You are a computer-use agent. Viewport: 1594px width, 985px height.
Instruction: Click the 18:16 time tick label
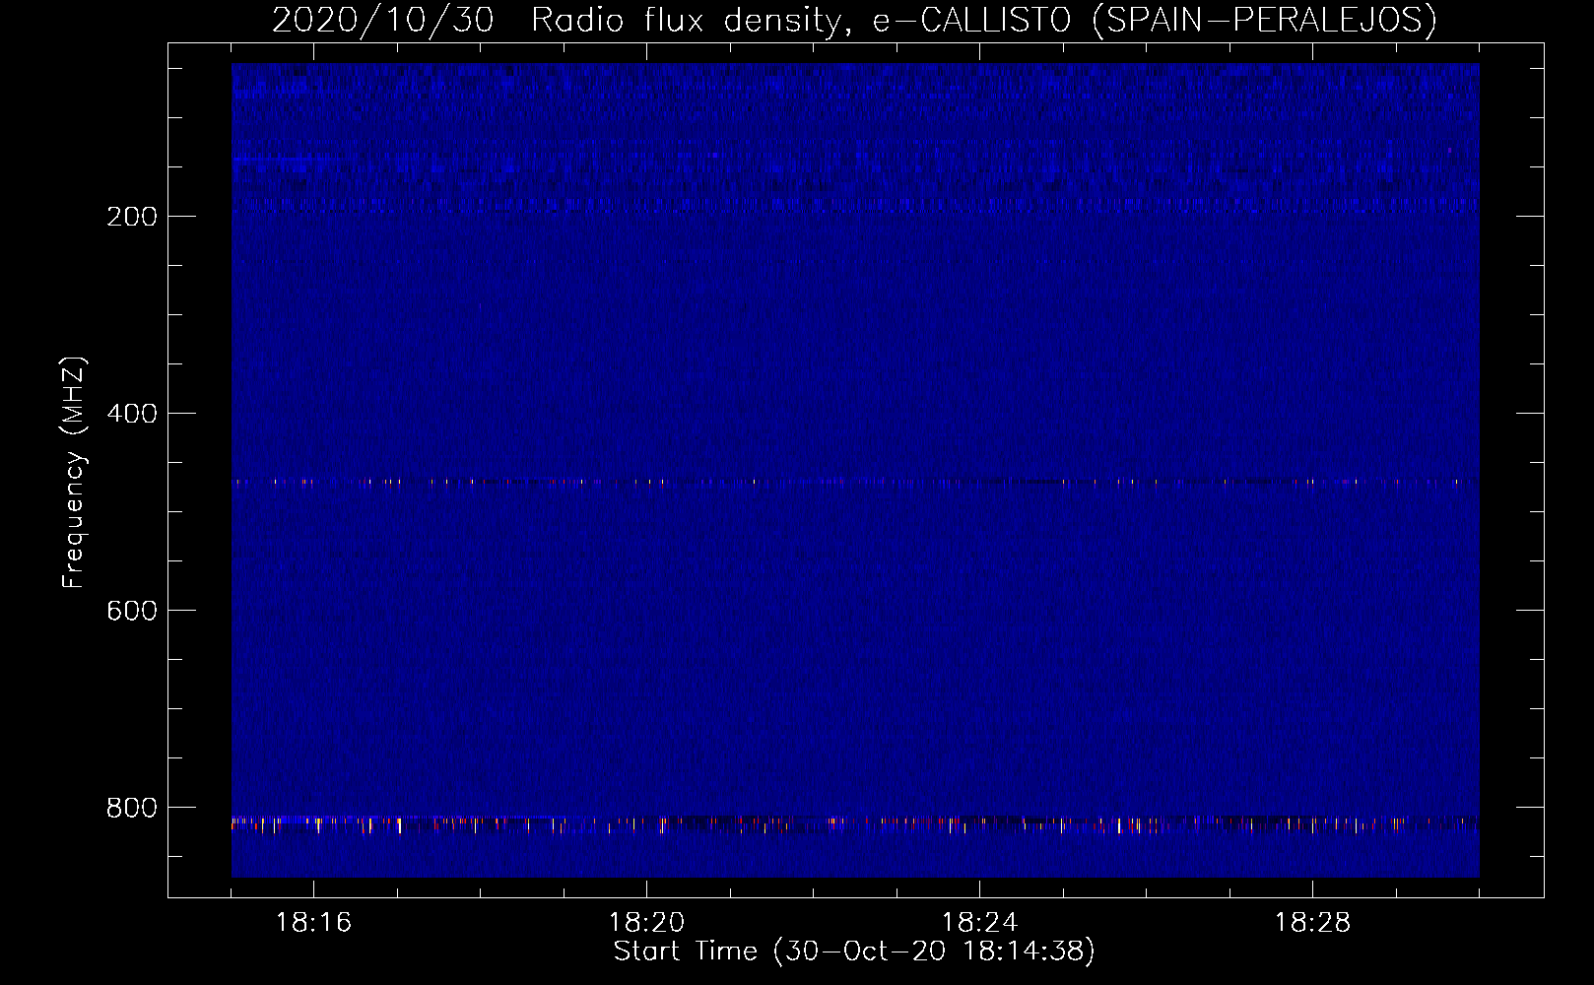click(x=313, y=923)
